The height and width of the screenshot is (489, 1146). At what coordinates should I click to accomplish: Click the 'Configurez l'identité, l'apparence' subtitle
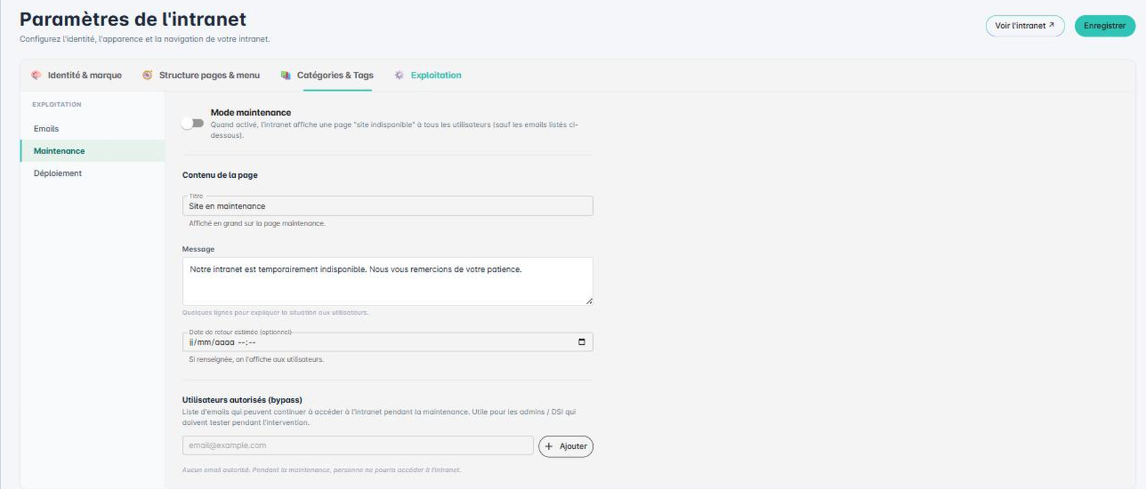[x=145, y=39]
